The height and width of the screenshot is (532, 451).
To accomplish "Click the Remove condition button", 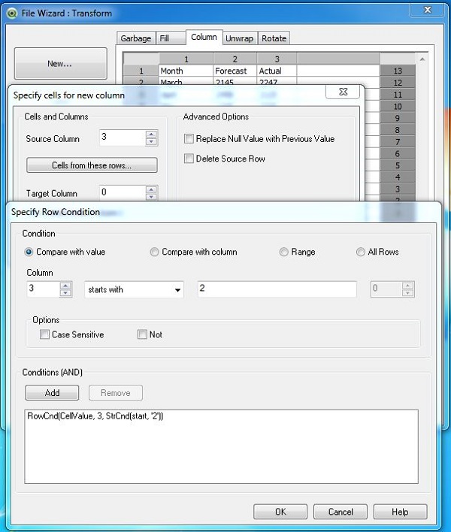I will [x=115, y=392].
